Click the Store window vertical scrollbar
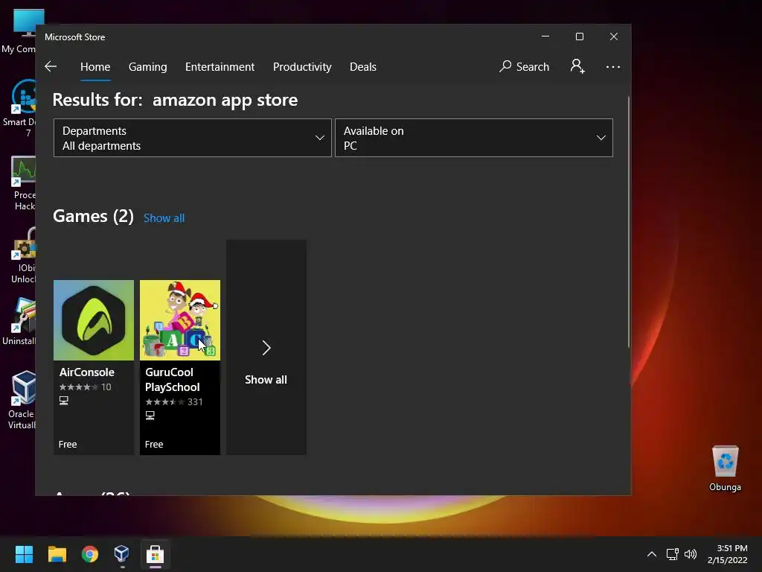The width and height of the screenshot is (762, 572). point(628,222)
